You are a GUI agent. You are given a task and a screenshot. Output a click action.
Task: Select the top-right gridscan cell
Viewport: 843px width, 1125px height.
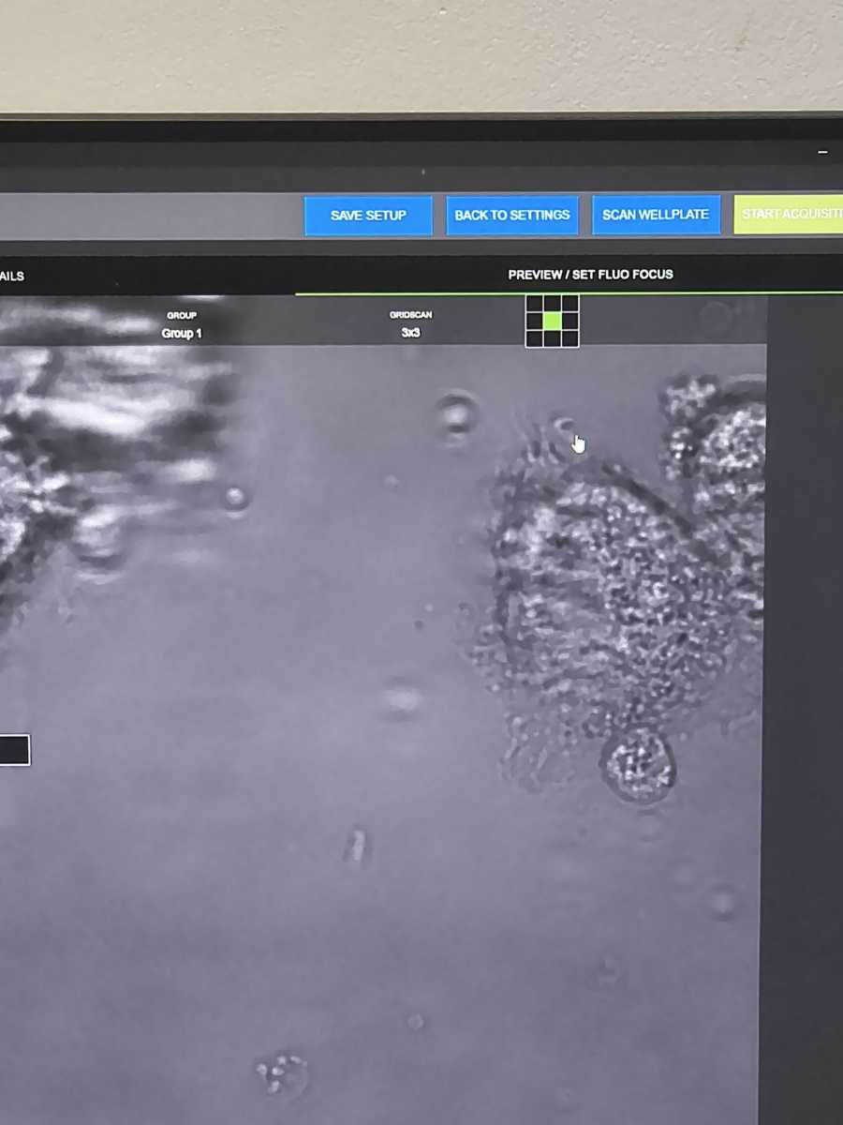click(569, 304)
